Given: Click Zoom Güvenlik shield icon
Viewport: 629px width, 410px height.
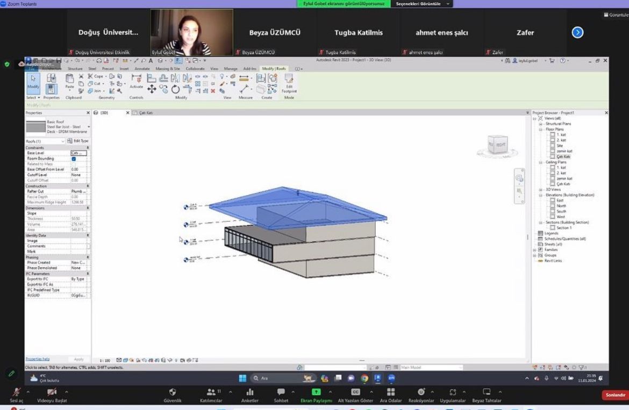Looking at the screenshot, I should (173, 395).
